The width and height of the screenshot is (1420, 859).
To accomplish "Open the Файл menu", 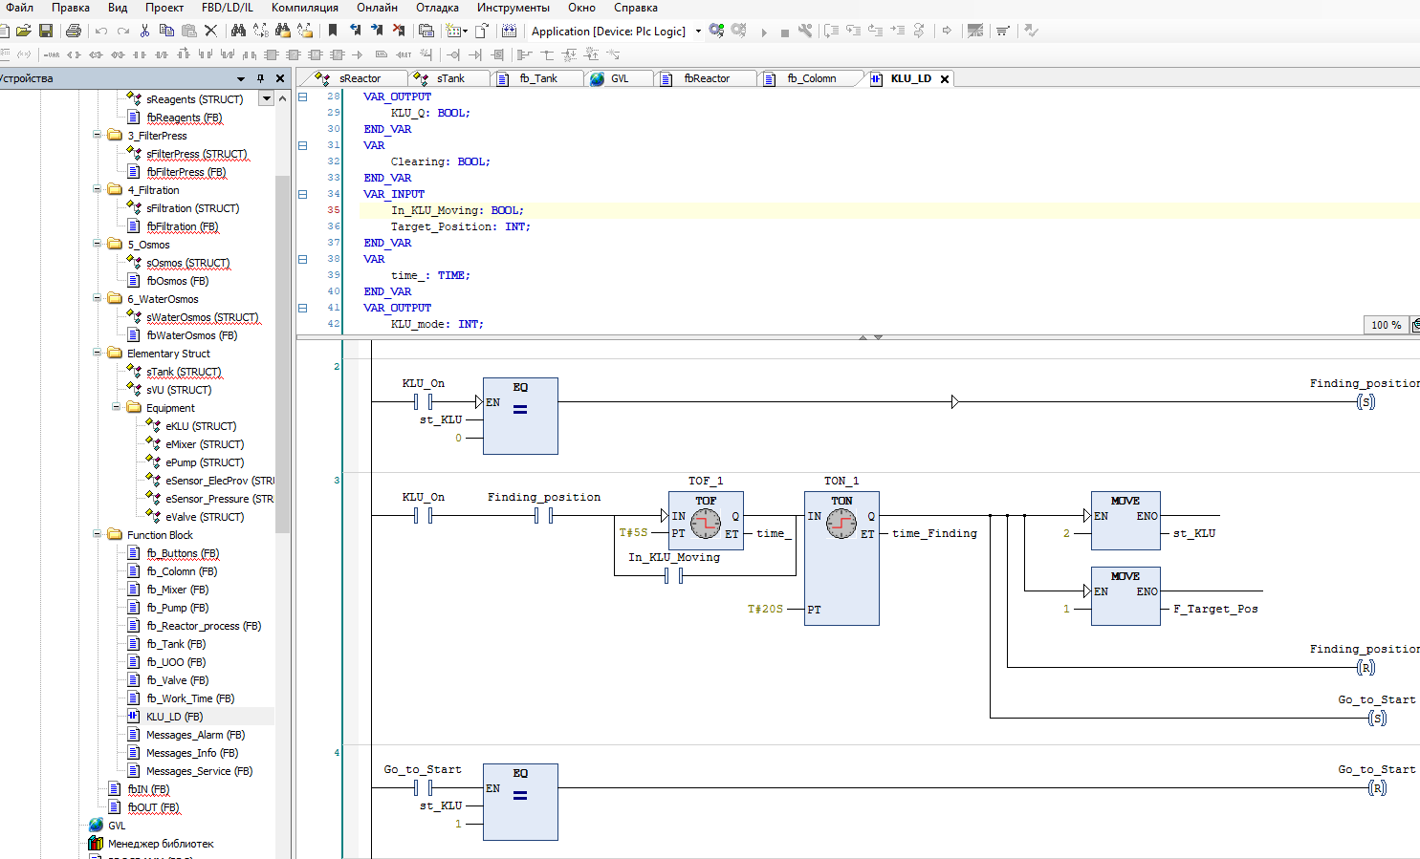I will tap(19, 8).
